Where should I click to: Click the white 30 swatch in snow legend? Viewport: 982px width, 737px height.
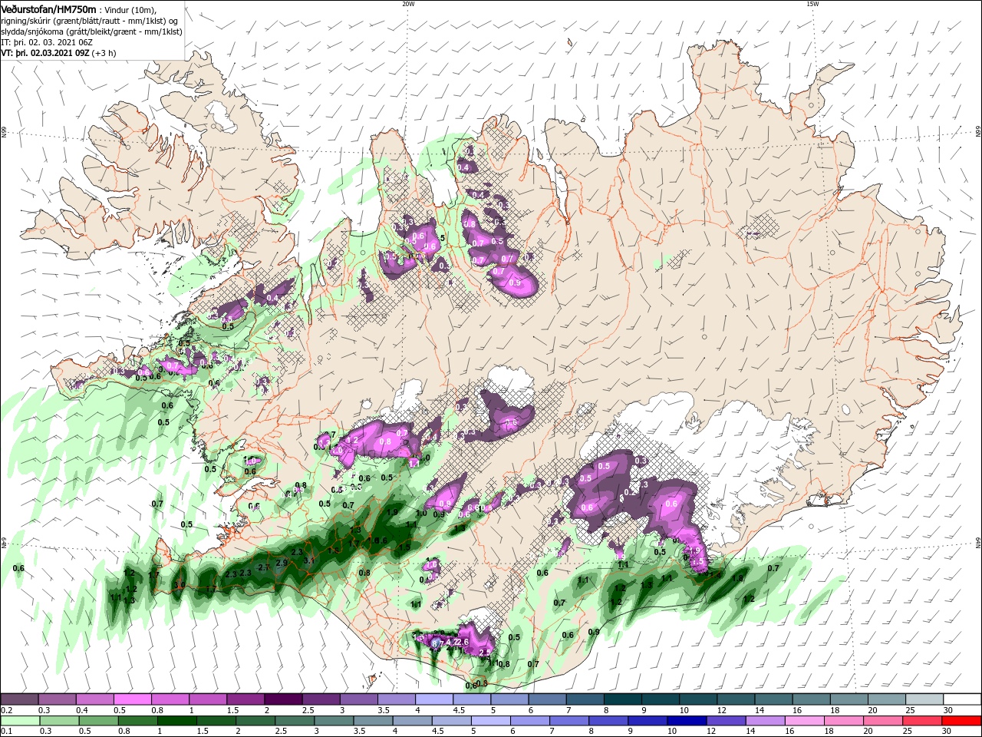click(x=961, y=699)
